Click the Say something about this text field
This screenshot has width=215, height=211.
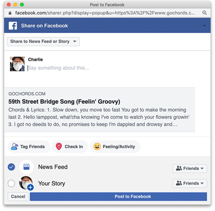[x=111, y=68]
